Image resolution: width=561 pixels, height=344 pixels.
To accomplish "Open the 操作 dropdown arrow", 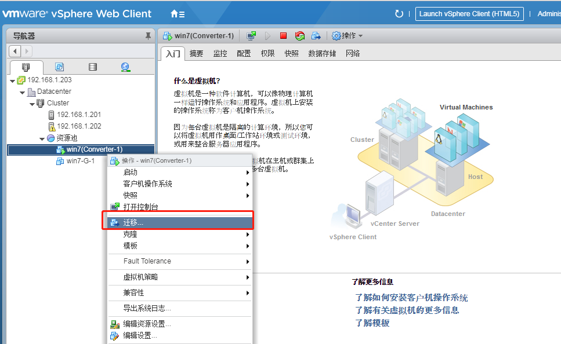I will (360, 36).
